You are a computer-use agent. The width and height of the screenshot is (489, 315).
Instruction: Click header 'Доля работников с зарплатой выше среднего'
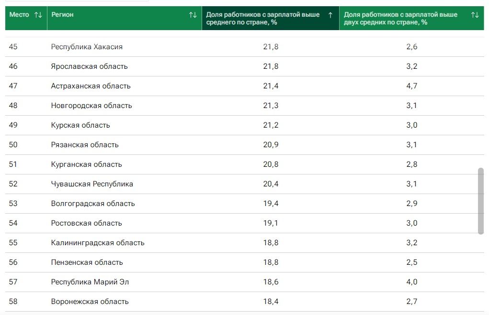(262, 18)
